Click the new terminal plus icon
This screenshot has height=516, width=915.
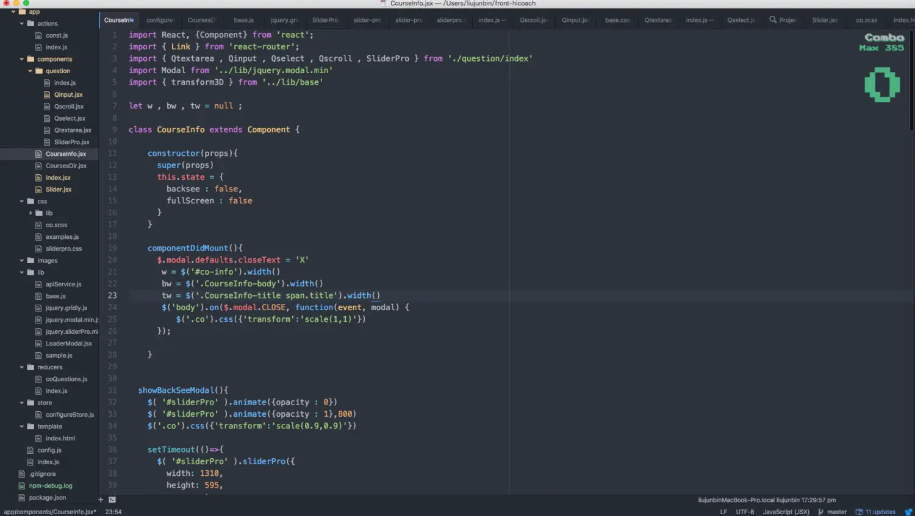pyautogui.click(x=101, y=500)
